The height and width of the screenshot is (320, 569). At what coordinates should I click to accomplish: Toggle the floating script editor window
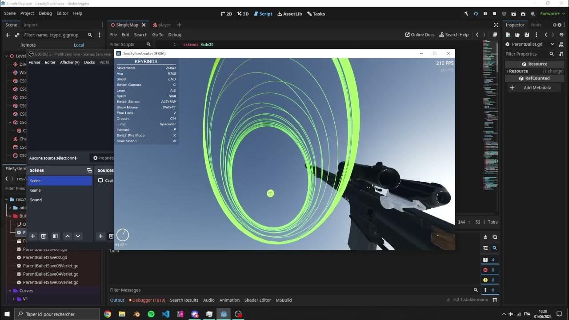click(495, 35)
